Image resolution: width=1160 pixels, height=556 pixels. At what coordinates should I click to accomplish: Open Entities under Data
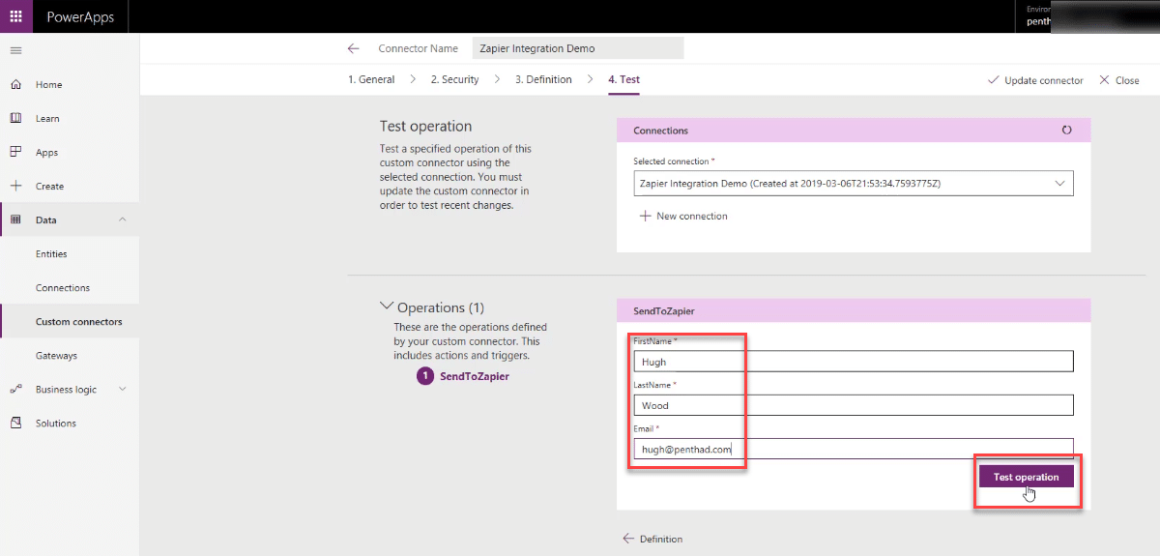pyautogui.click(x=51, y=254)
